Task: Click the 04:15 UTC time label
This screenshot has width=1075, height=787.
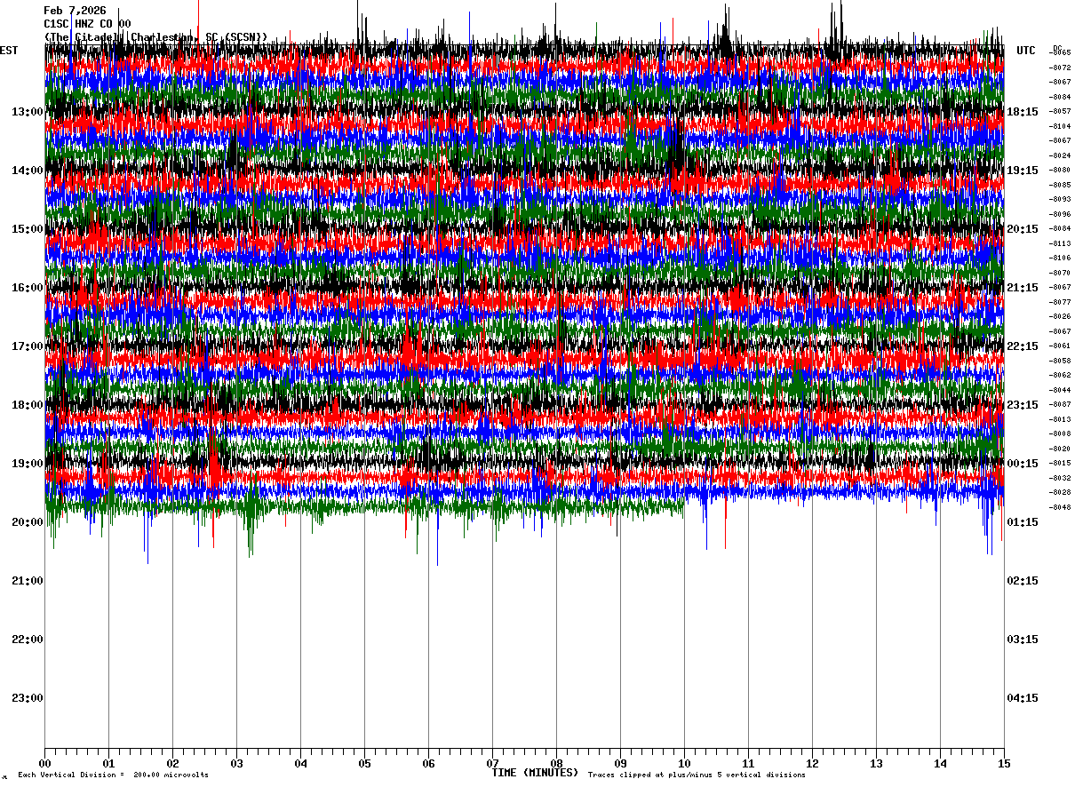Action: point(1023,698)
